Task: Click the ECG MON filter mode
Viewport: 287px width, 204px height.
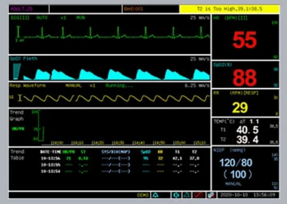Action: click(81, 18)
